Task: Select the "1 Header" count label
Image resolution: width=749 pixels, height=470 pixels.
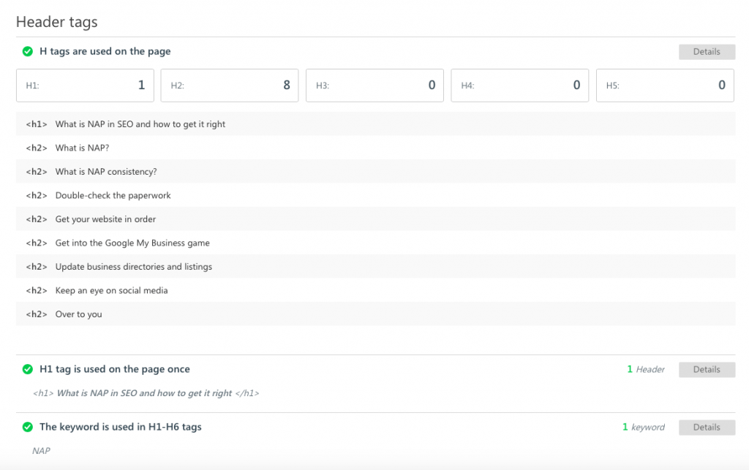Action: coord(646,369)
